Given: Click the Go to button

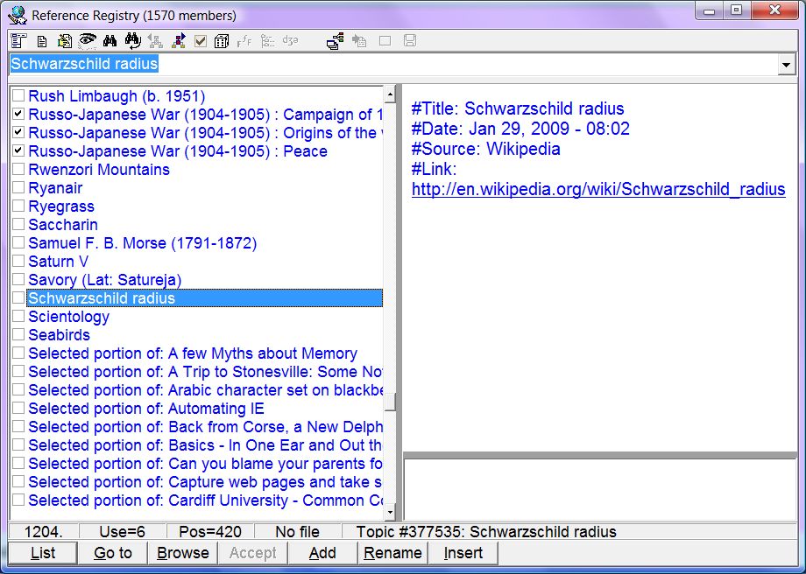Looking at the screenshot, I should (113, 553).
